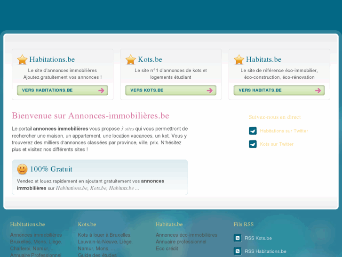Open footer link Guide des études
Viewport: 342px width, 257px height.
click(x=97, y=255)
